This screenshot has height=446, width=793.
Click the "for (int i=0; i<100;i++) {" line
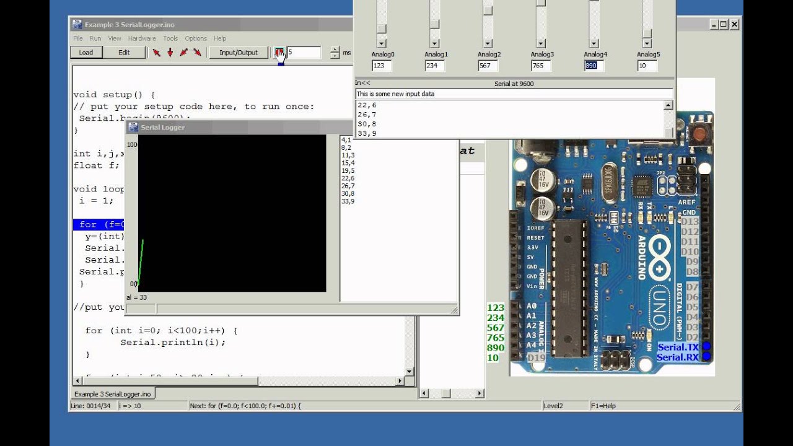pos(161,330)
